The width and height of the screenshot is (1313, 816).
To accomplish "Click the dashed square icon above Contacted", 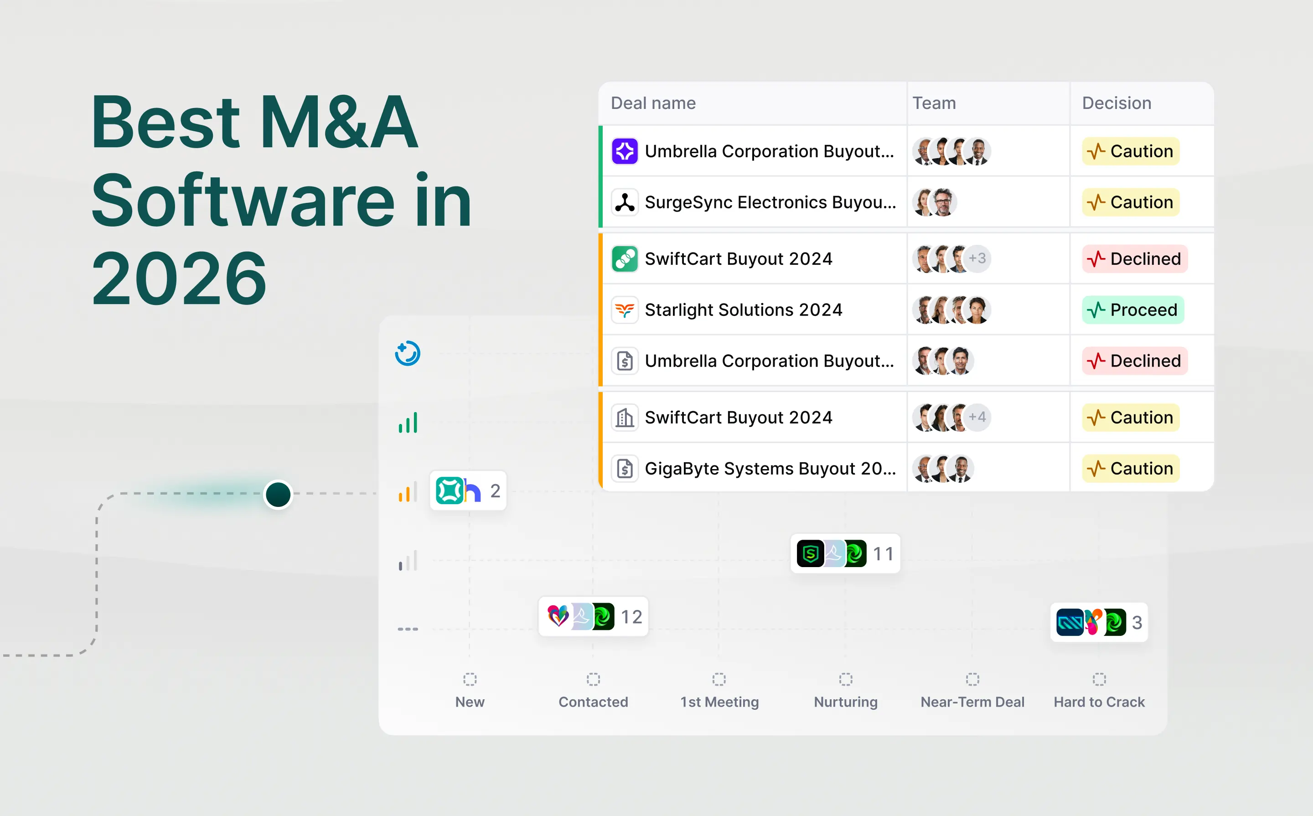I will coord(594,679).
